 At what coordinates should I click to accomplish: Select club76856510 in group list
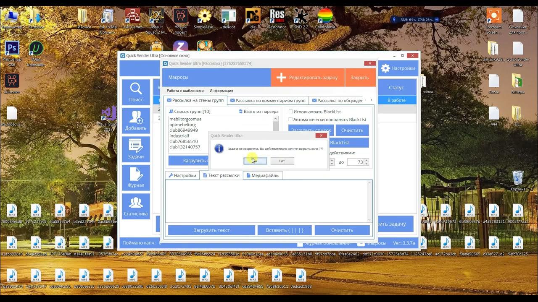[x=184, y=141]
